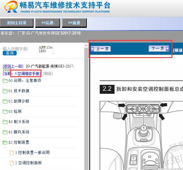
Task: Open page 2 空调控制面板
Action: tap(28, 163)
